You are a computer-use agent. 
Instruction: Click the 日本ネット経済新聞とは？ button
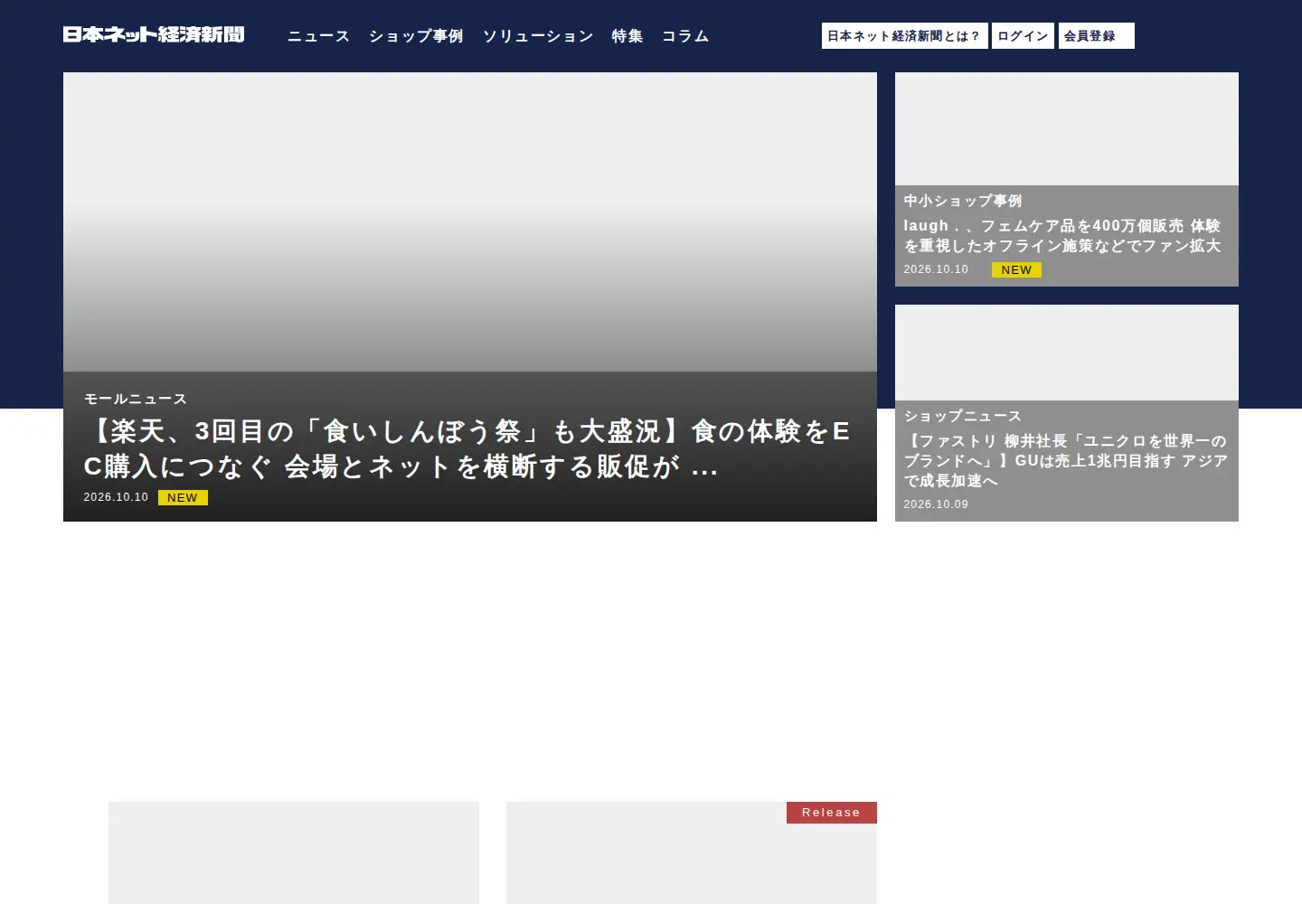tap(904, 36)
